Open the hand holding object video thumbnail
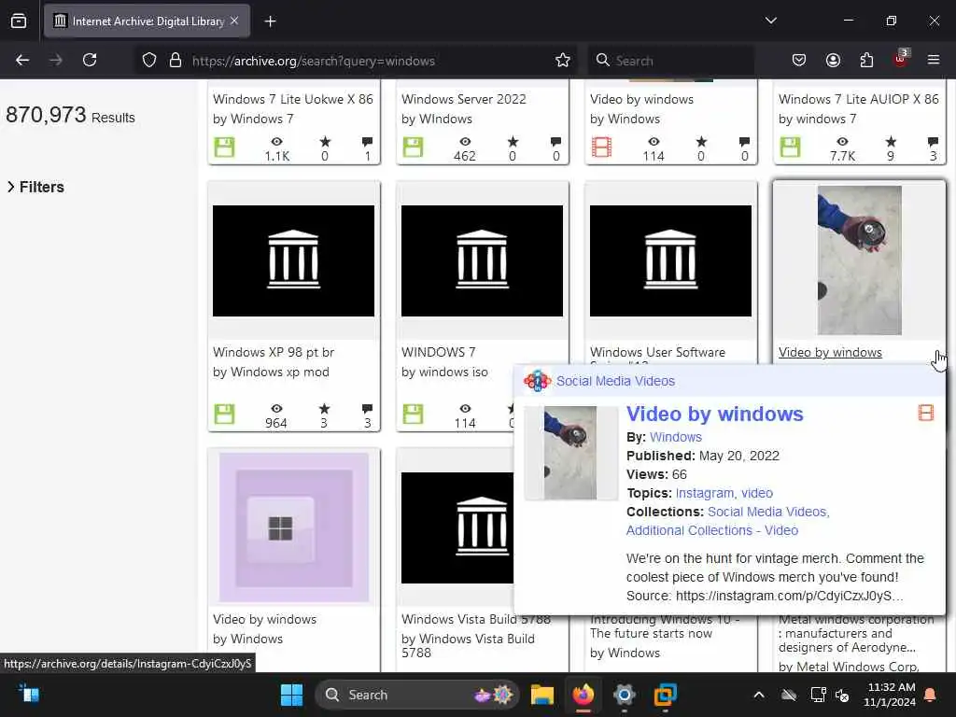Viewport: 956px width, 717px height. point(859,260)
